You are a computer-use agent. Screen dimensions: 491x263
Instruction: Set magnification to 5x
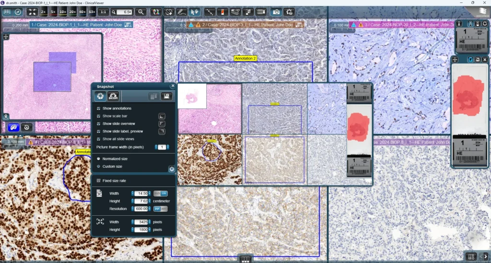tap(53, 12)
